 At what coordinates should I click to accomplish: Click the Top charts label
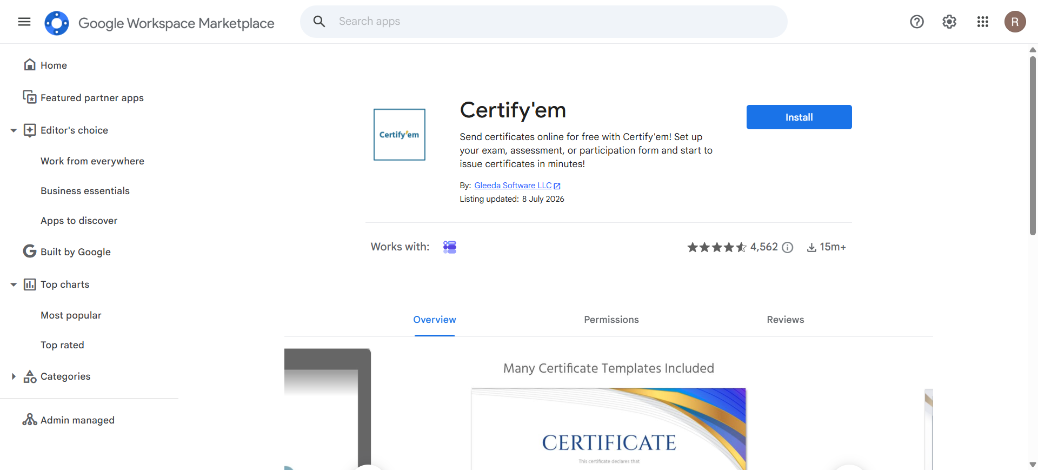coord(65,284)
